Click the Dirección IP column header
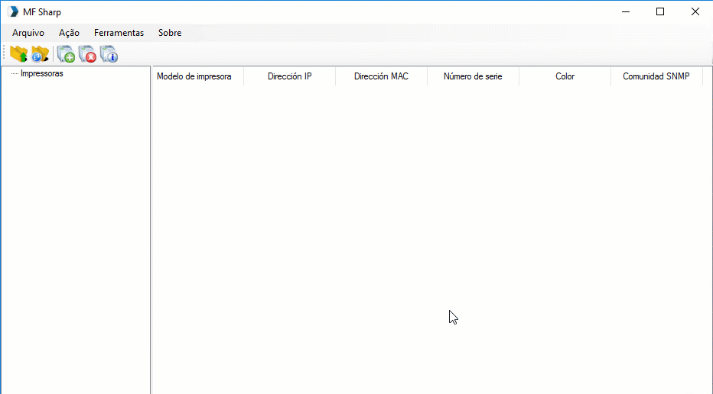The width and height of the screenshot is (713, 394). [x=289, y=76]
